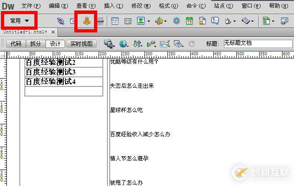
Task: Insert the date using the calendar icon
Action: pos(189,21)
